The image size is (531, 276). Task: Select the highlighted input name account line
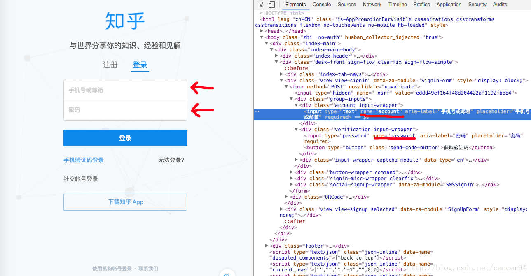click(x=392, y=114)
